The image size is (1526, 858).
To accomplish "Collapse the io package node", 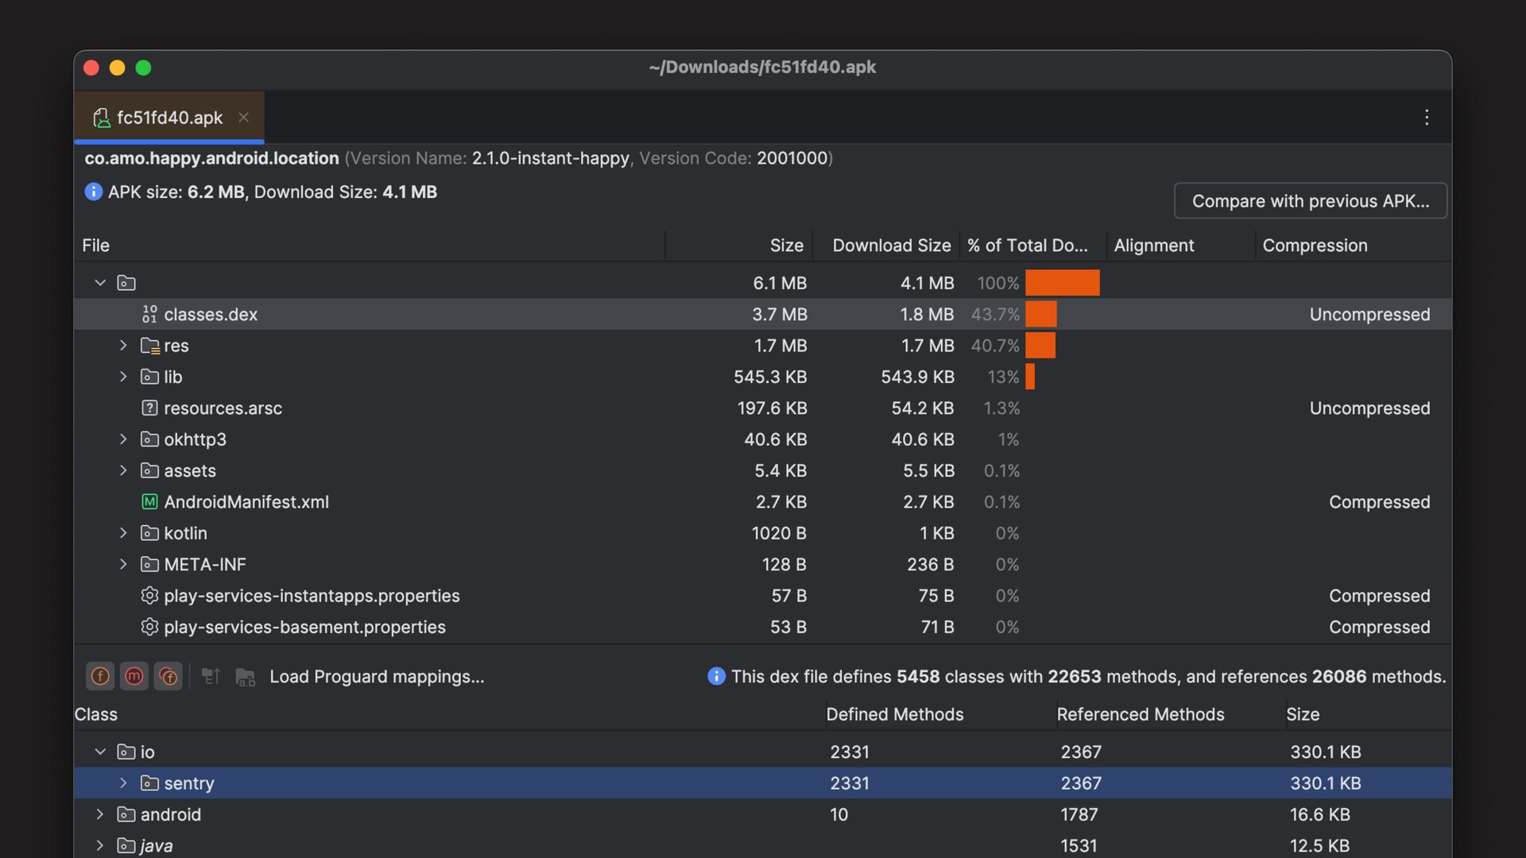I will click(x=100, y=752).
